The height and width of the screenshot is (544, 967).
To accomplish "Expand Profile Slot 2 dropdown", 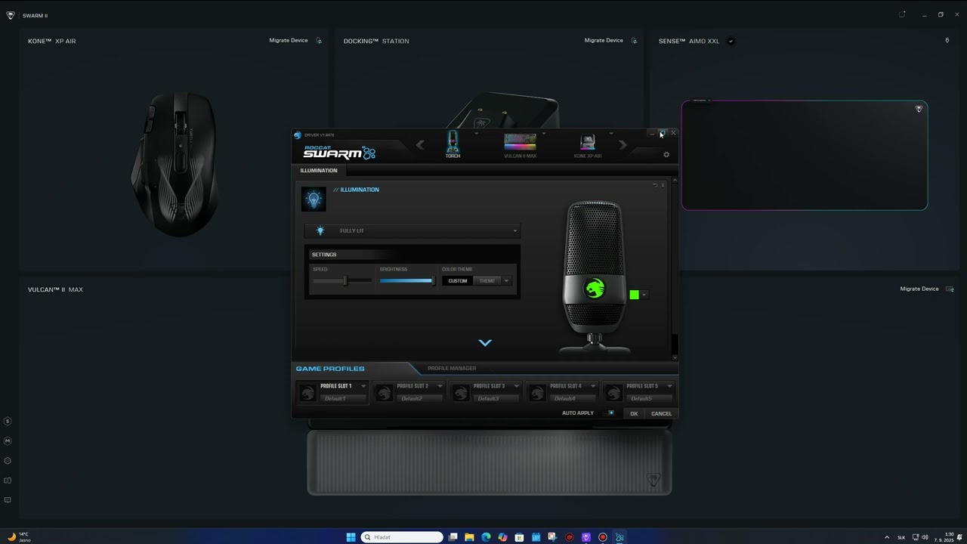I will [x=440, y=386].
